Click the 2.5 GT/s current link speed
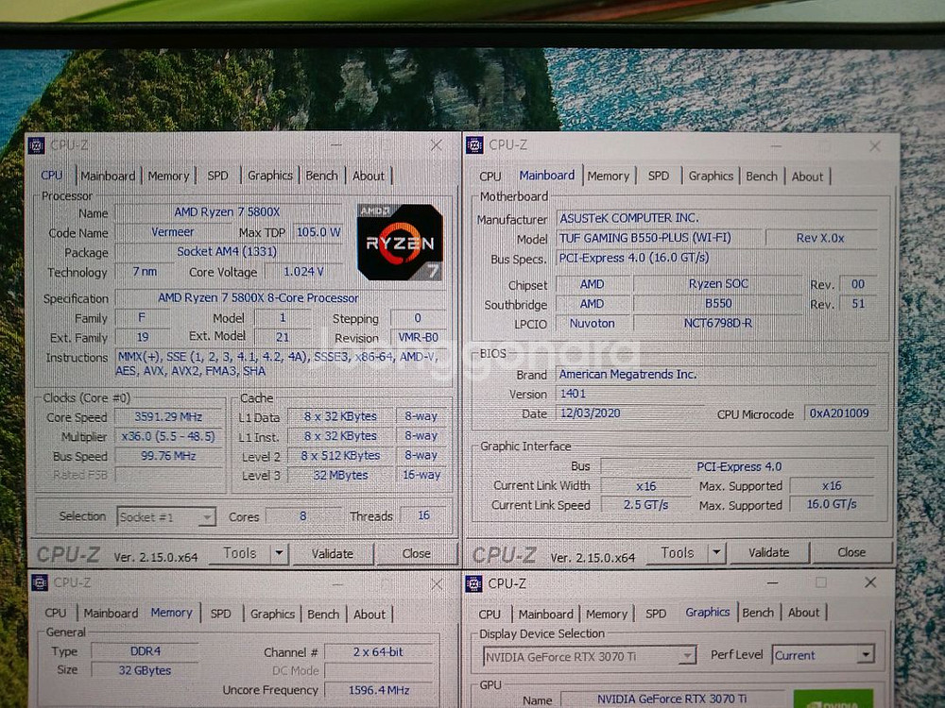 coord(645,504)
